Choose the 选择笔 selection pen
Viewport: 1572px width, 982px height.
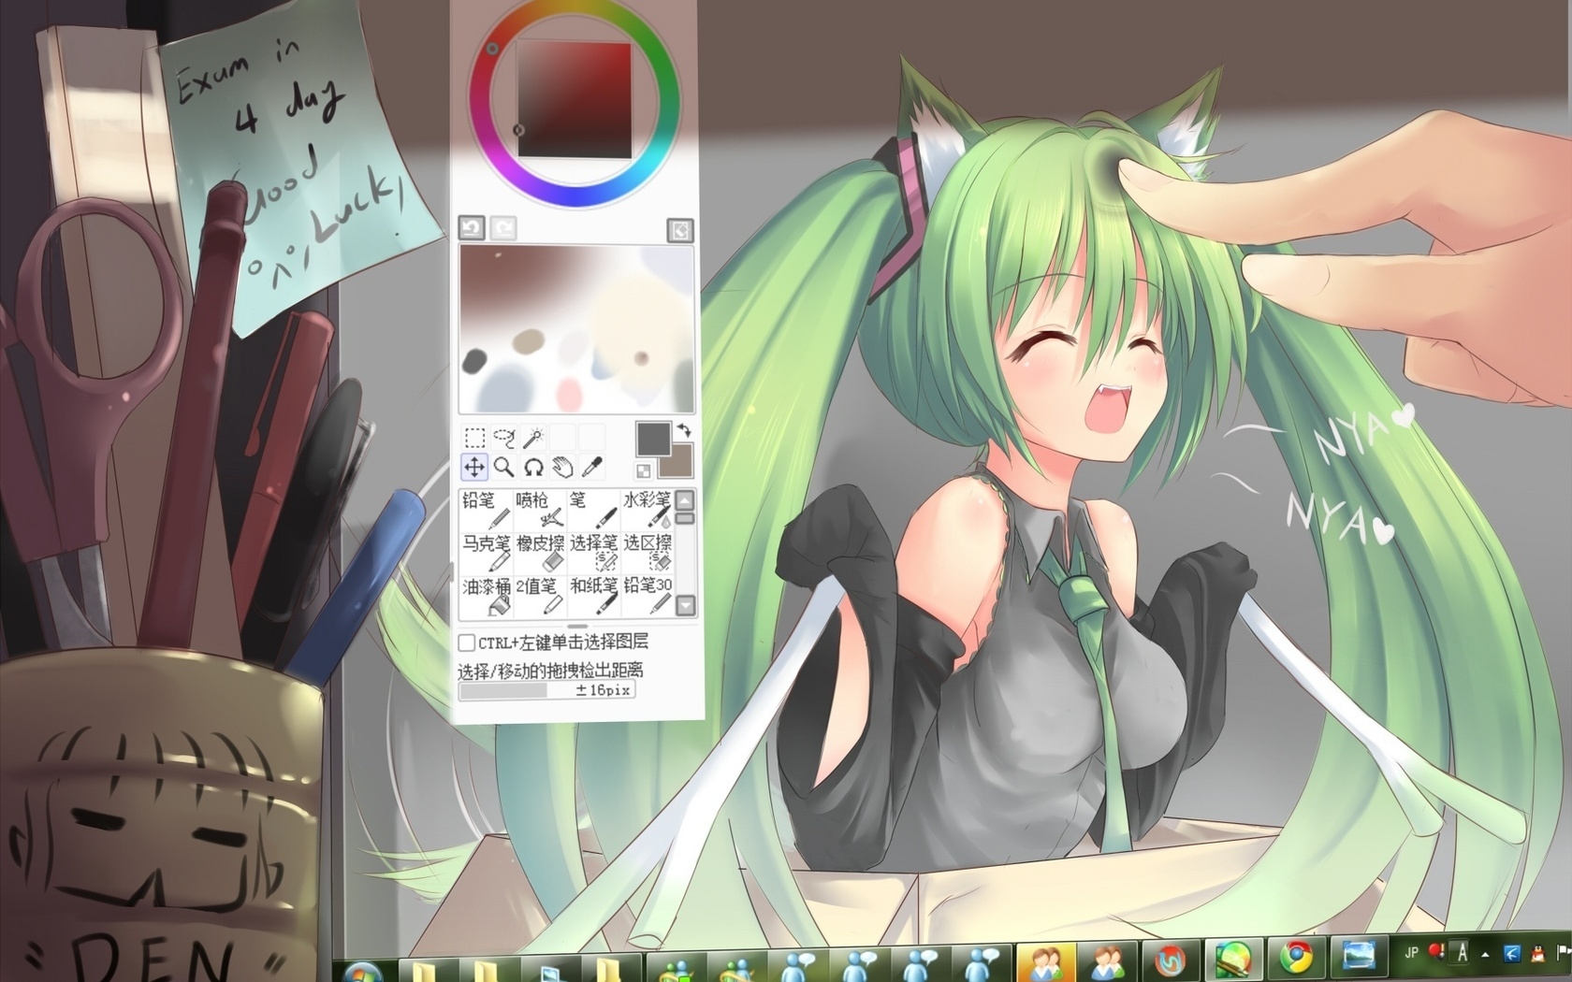pos(593,553)
